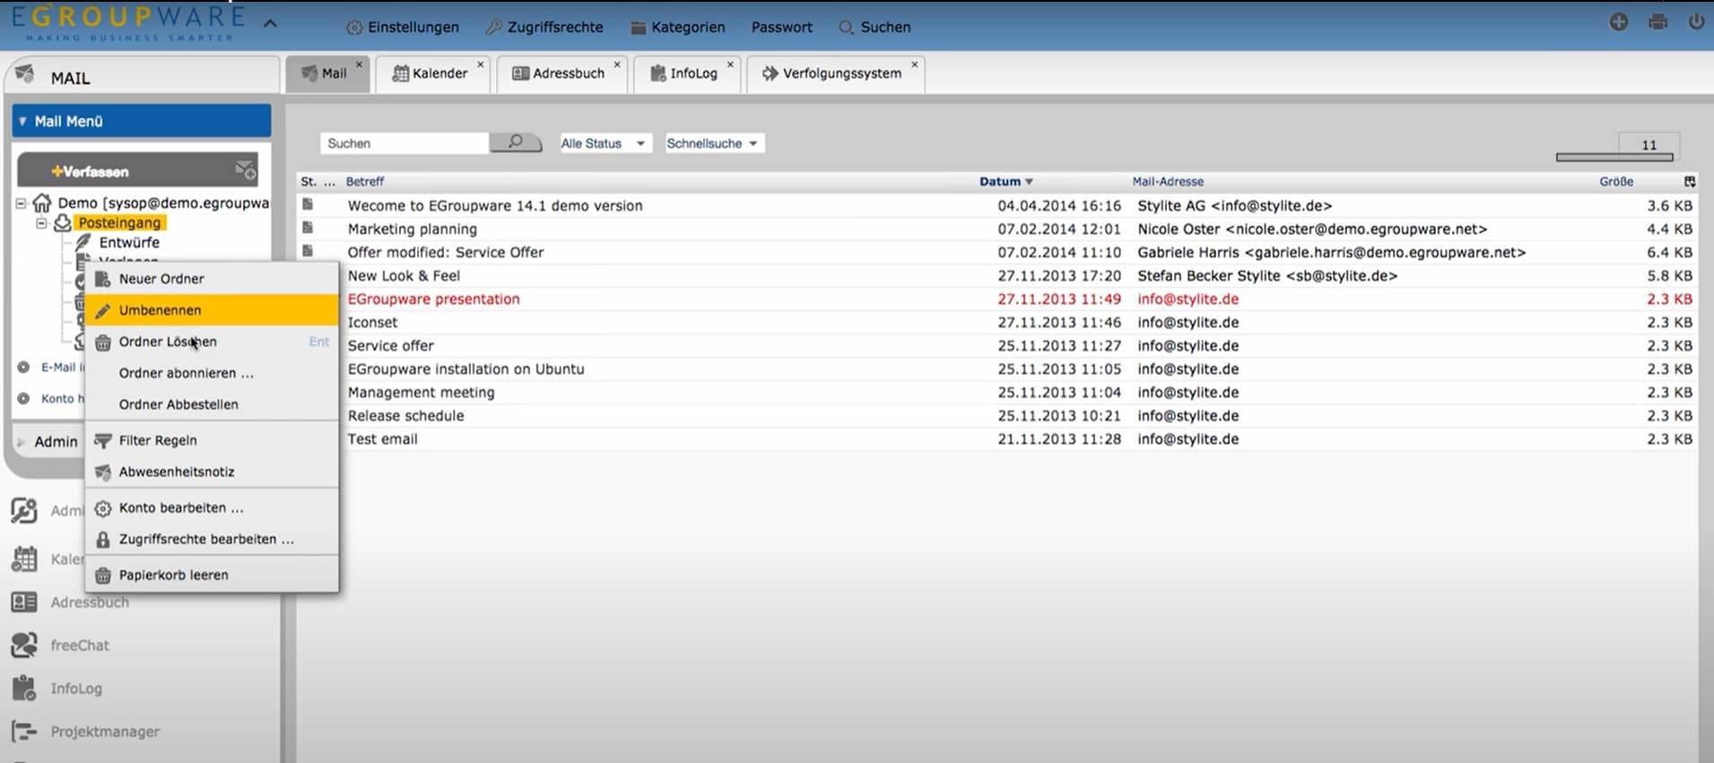Open the Alle Status dropdown

(x=605, y=143)
